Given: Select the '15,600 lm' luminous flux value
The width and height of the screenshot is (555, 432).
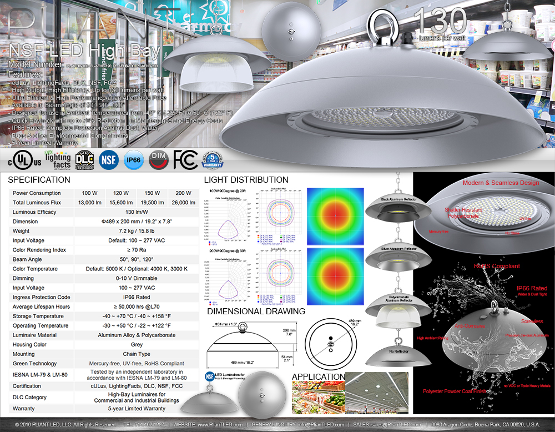Looking at the screenshot, I should [x=121, y=203].
